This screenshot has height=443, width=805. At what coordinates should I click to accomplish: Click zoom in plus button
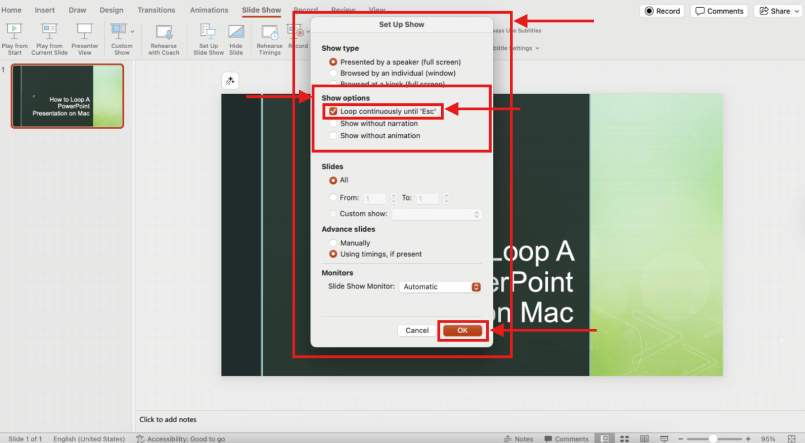click(x=748, y=439)
